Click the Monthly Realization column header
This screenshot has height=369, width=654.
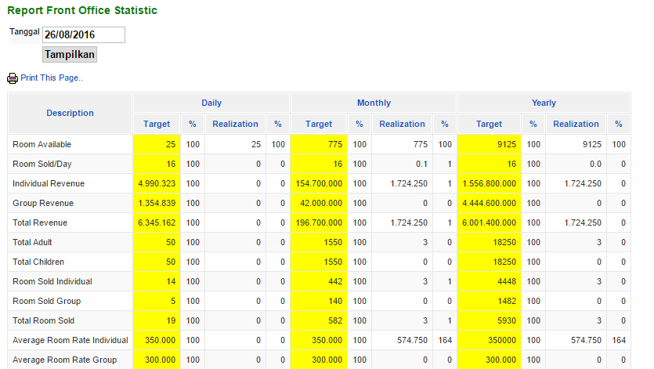tap(402, 124)
